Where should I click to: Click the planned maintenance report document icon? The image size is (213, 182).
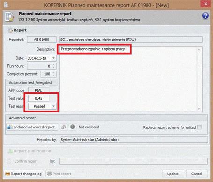10,16
